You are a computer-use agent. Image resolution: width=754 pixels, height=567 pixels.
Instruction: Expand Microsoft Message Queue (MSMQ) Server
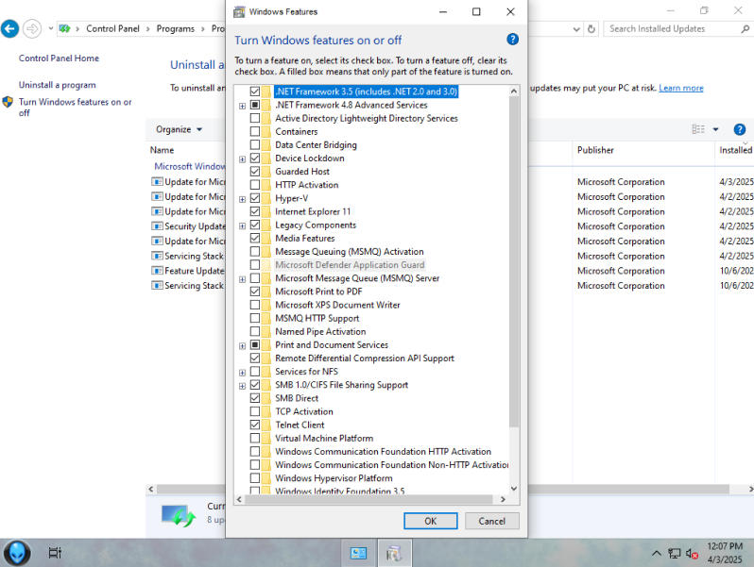coord(242,279)
